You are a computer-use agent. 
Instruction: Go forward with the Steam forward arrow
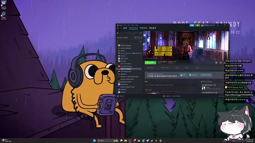(x=121, y=28)
